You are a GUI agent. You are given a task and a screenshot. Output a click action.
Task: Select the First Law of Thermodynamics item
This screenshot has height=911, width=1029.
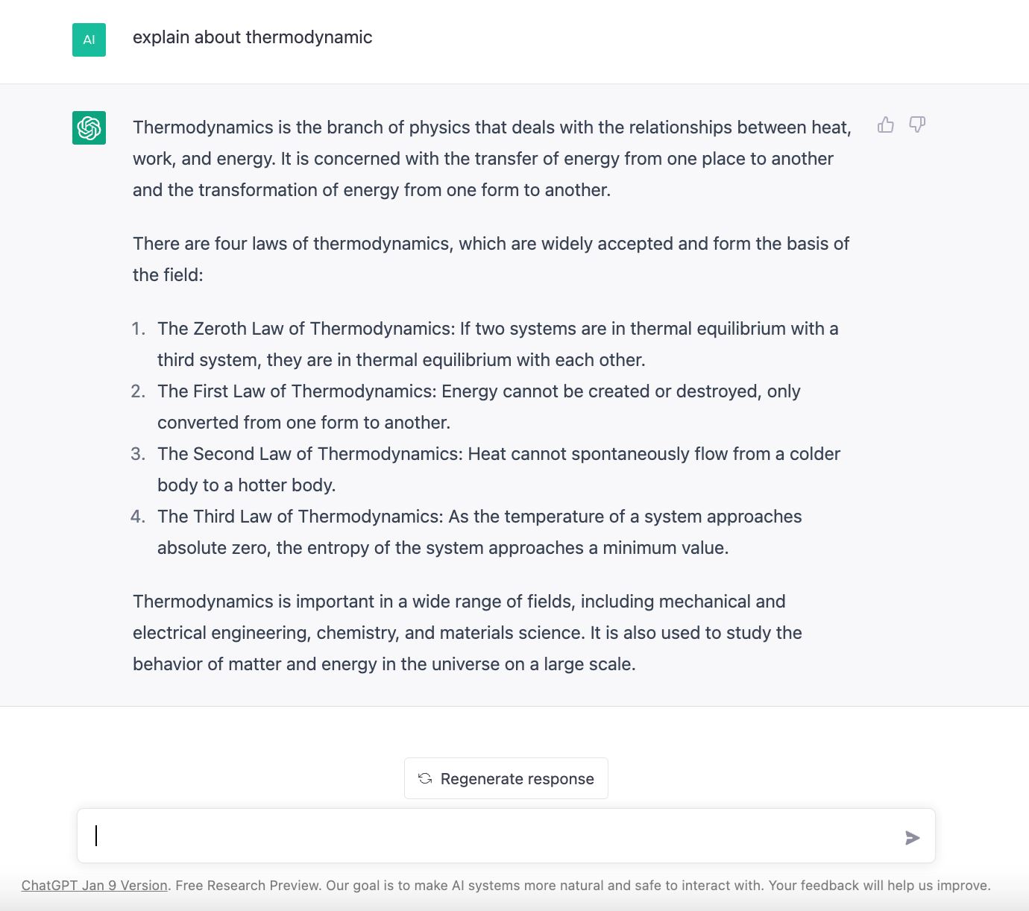479,406
